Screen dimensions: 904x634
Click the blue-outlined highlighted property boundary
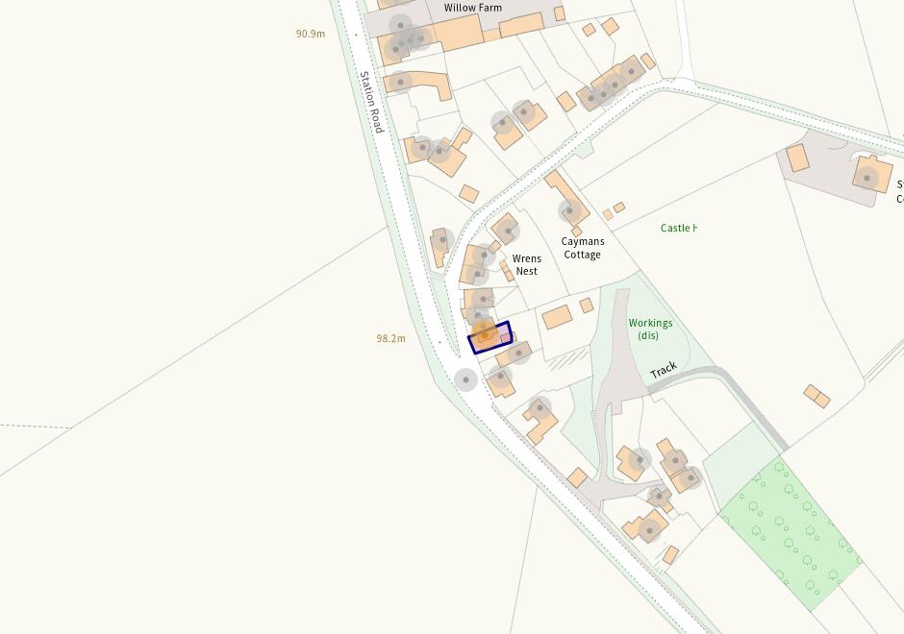tap(490, 337)
